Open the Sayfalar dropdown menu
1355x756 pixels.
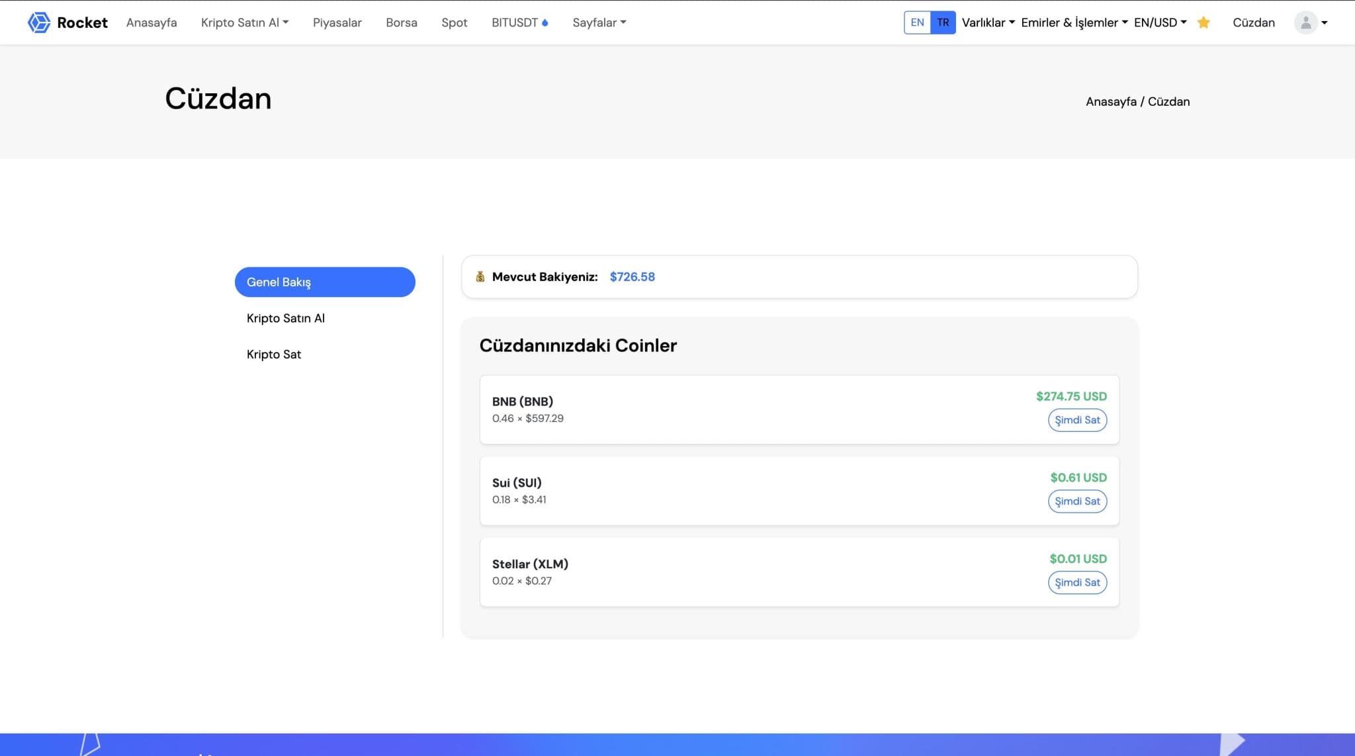click(599, 22)
